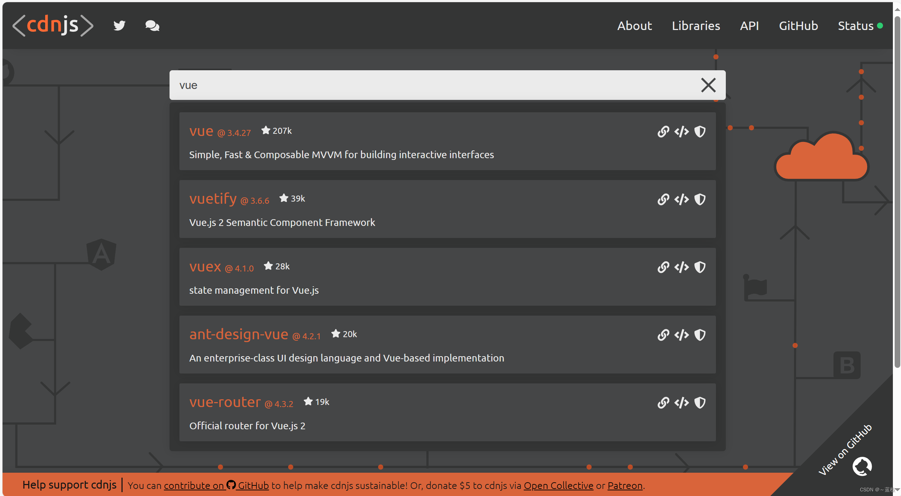Open the vue library title link
The height and width of the screenshot is (496, 901).
[x=201, y=131]
